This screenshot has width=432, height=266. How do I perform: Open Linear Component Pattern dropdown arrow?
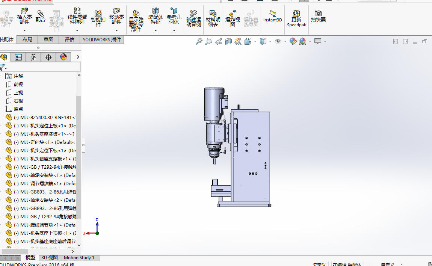tap(77, 30)
